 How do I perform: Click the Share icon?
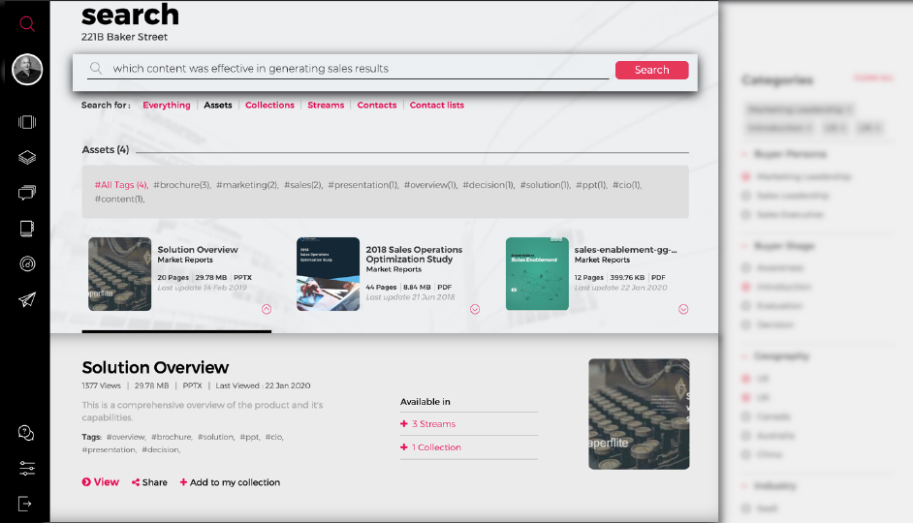(136, 482)
